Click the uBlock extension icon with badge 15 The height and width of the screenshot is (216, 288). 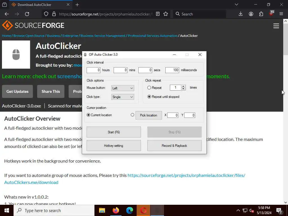click(271, 13)
